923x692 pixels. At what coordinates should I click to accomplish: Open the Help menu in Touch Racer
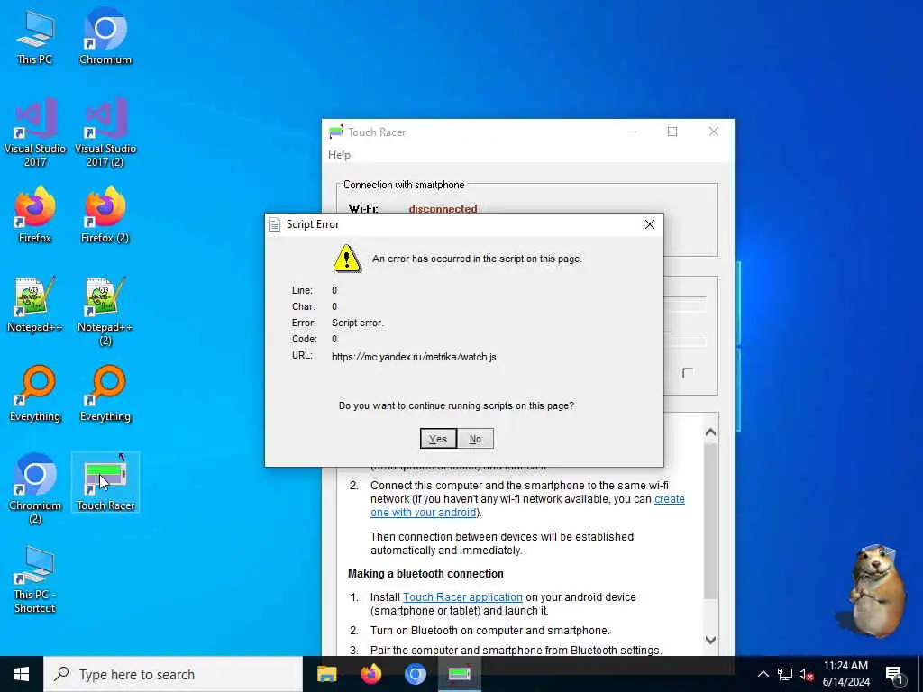click(339, 155)
